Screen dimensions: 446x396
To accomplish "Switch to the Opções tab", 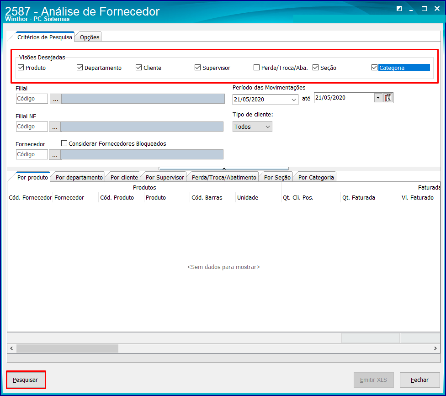I will (x=90, y=37).
